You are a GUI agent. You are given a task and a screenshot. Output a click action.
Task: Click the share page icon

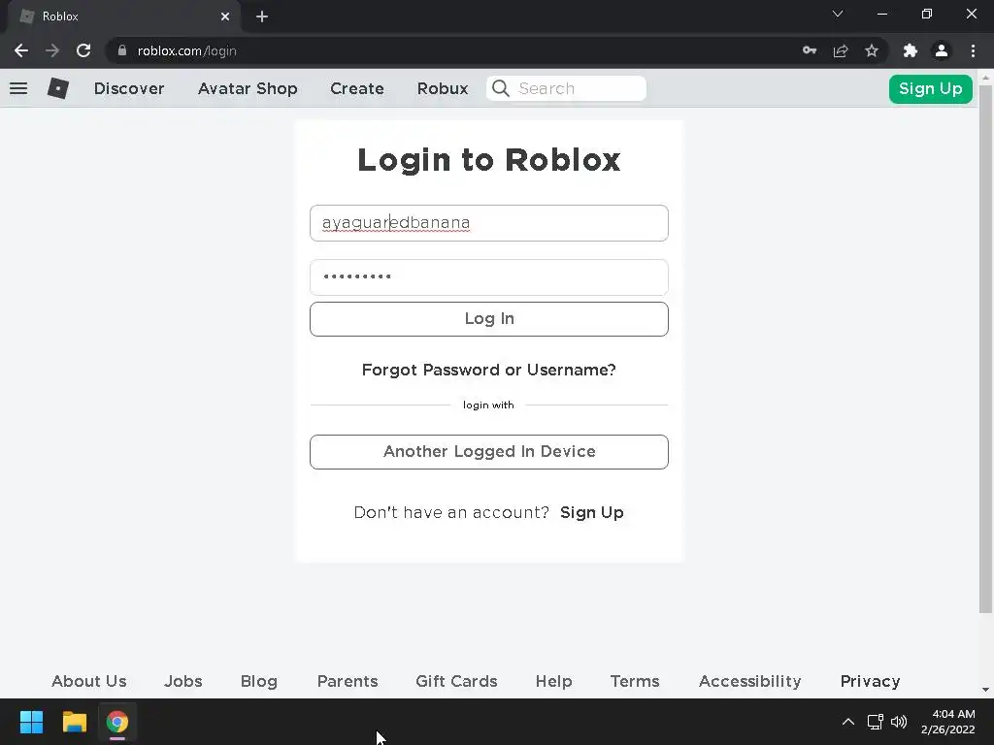841,50
